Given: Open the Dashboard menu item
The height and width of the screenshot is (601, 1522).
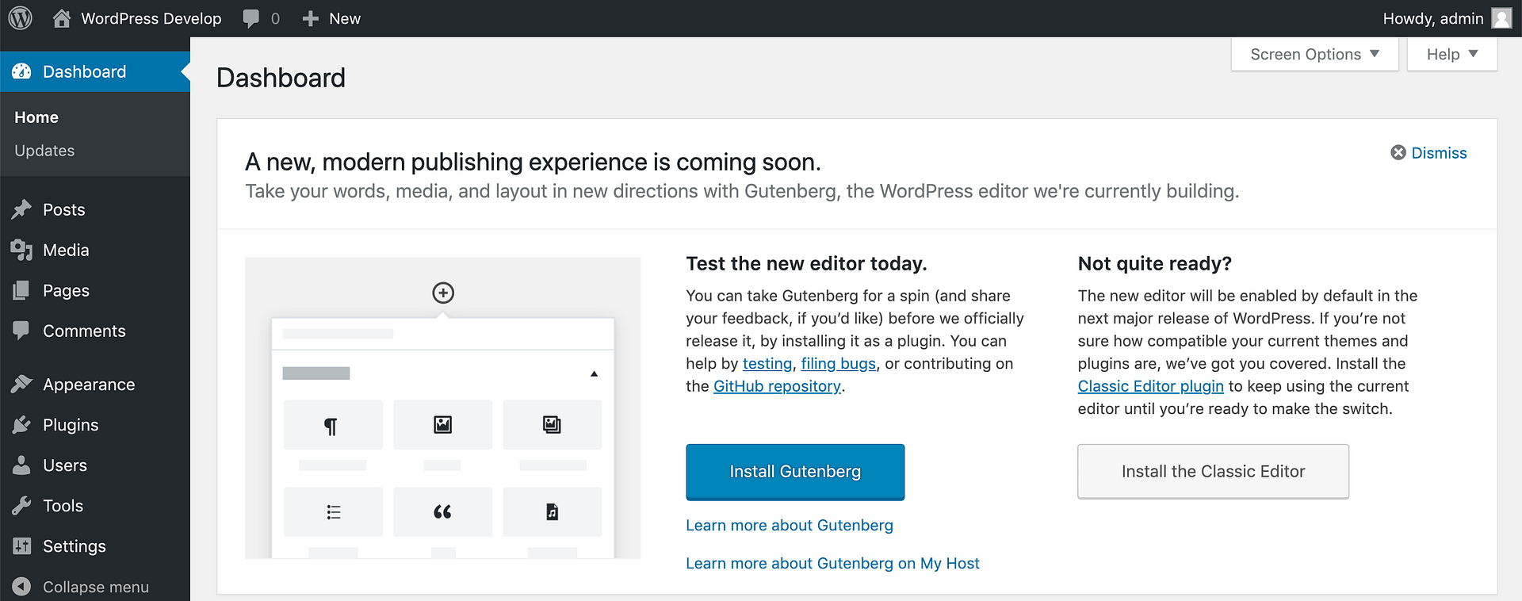Looking at the screenshot, I should pos(95,71).
